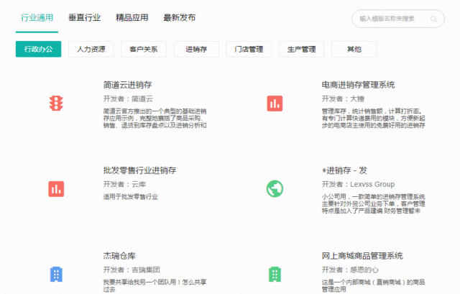Focus the template name search box

point(398,19)
